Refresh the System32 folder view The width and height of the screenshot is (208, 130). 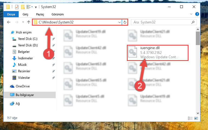(x=125, y=22)
